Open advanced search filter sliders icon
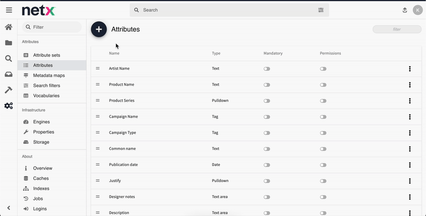426x216 pixels. coord(321,10)
